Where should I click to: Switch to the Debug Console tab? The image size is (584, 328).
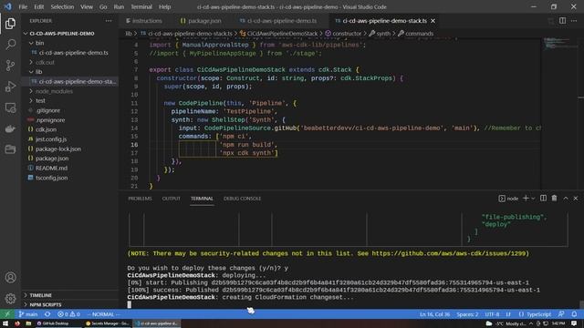pos(242,199)
